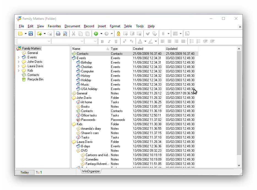Sort list by Created column header
Viewport: 257px width, 190px height.
(148, 49)
